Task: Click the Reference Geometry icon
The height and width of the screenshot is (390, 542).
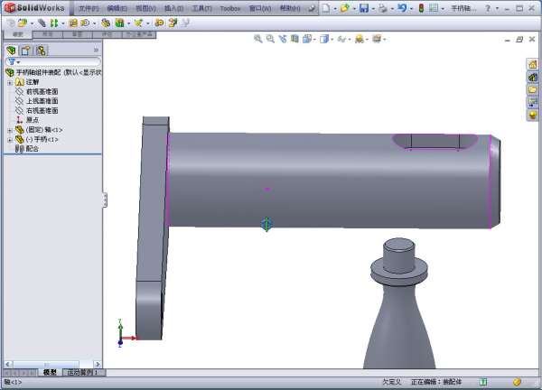Action: coord(138,23)
